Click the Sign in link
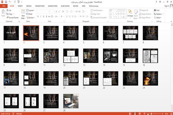 click(x=167, y=6)
